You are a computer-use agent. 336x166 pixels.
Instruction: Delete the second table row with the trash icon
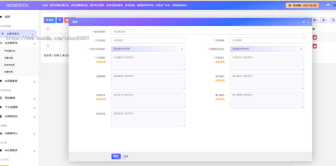tap(315, 46)
